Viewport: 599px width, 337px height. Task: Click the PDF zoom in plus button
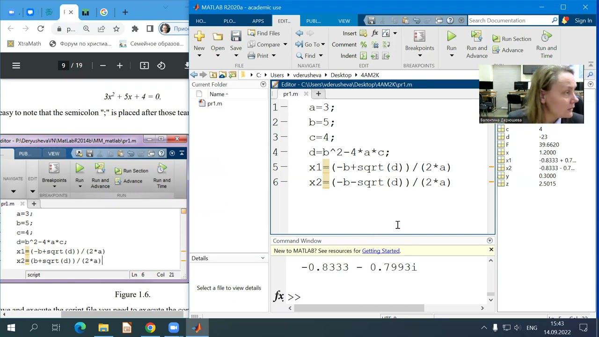pyautogui.click(x=120, y=66)
